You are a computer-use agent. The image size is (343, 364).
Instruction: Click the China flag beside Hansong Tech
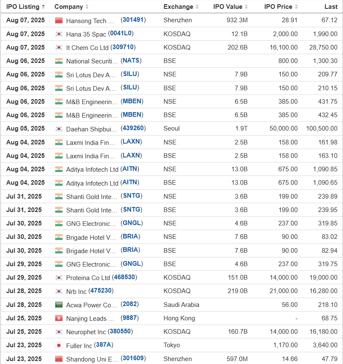pos(59,21)
